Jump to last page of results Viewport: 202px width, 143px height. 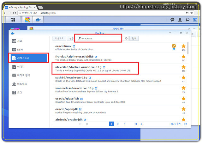(142, 124)
